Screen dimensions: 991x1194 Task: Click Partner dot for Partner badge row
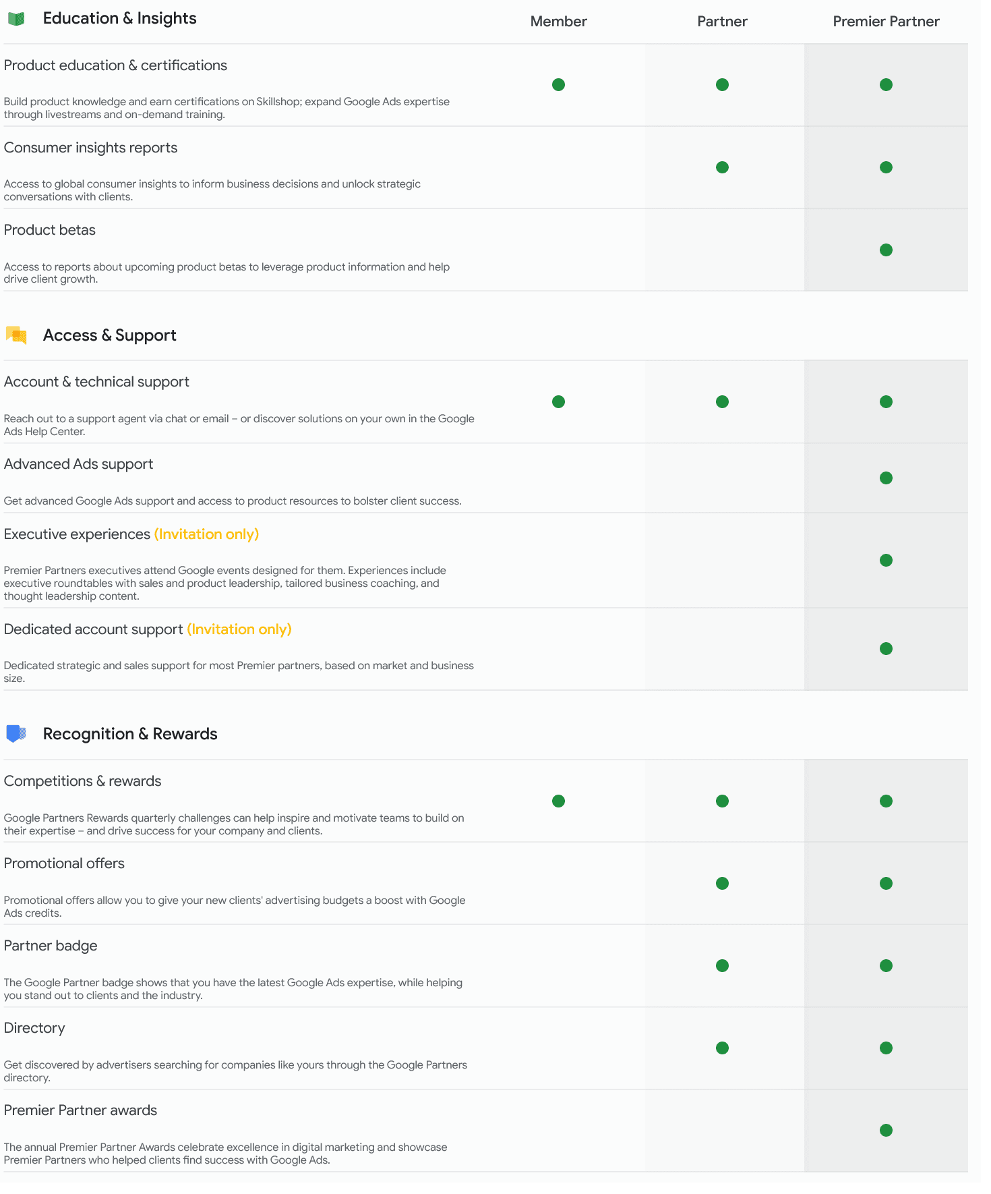(722, 966)
